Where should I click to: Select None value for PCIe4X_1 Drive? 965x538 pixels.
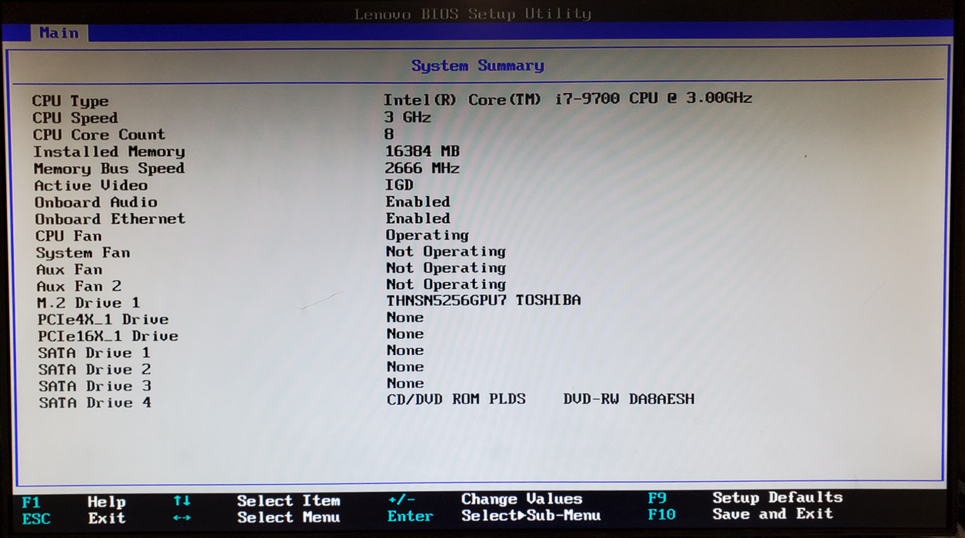point(405,317)
